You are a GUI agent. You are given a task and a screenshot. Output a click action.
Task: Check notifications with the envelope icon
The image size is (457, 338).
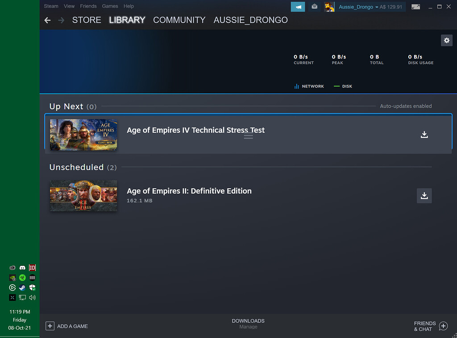[314, 7]
